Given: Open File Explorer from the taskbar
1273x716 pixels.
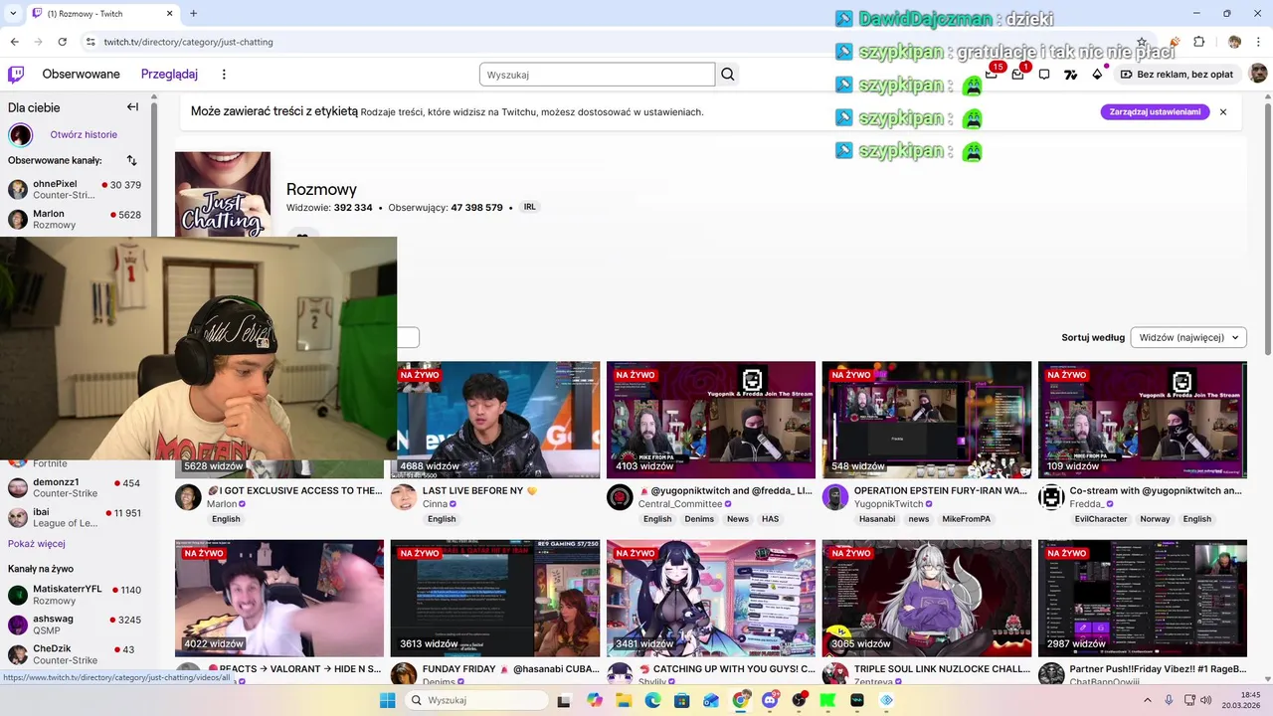Looking at the screenshot, I should (x=624, y=700).
